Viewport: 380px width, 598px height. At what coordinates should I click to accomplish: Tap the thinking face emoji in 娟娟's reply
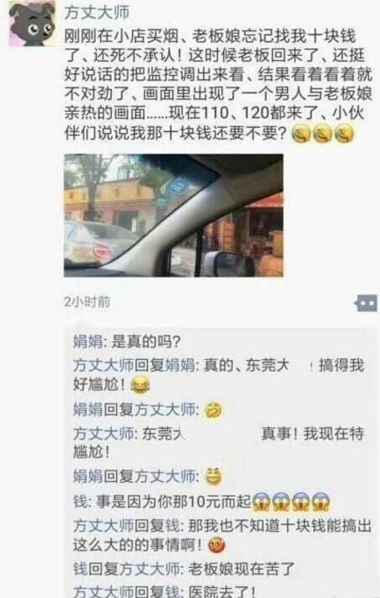(213, 410)
